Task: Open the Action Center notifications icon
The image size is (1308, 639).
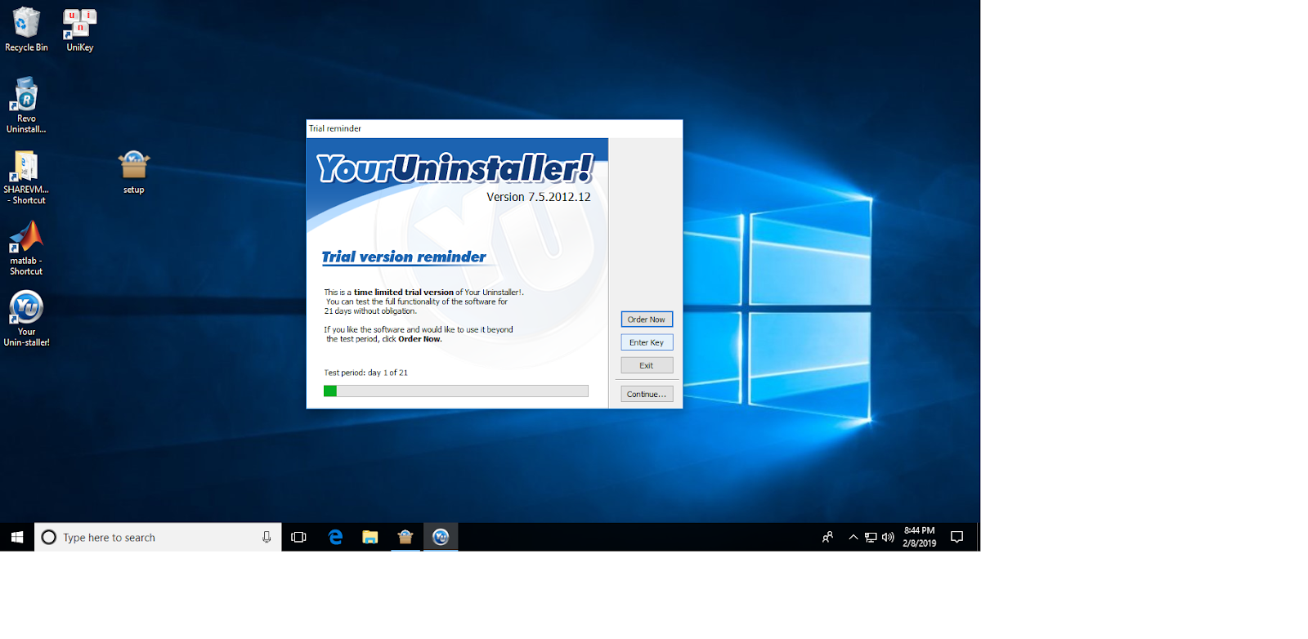Action: coord(957,537)
